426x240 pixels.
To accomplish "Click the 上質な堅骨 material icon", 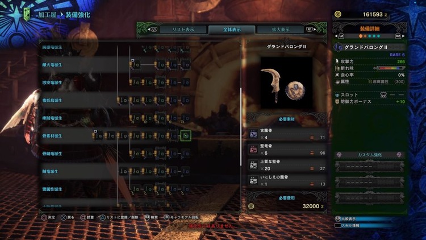I will point(253,165).
